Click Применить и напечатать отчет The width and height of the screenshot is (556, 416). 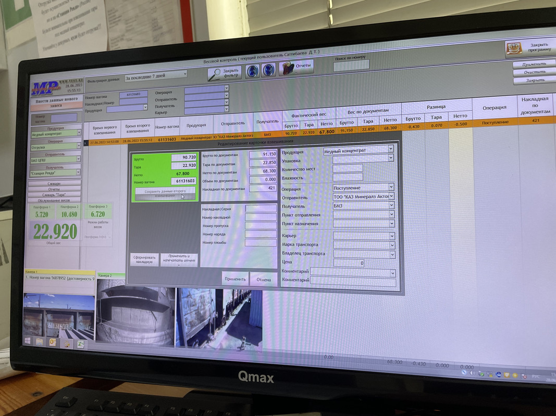(179, 259)
